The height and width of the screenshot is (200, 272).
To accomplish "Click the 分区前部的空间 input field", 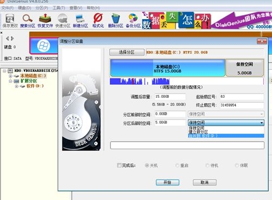I will 170,114.
